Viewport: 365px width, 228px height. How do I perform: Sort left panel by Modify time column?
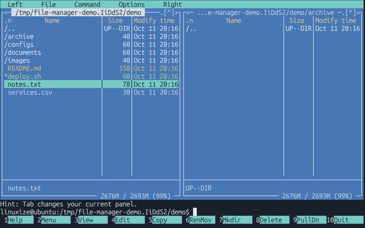click(154, 20)
